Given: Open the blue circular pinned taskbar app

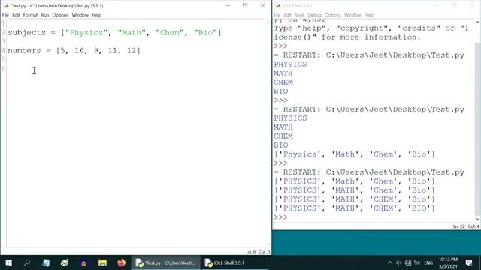Looking at the screenshot, I should click(x=83, y=262).
